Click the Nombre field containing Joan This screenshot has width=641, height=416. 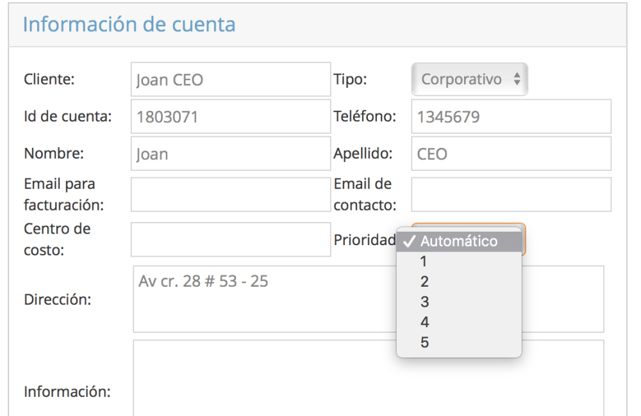[231, 154]
